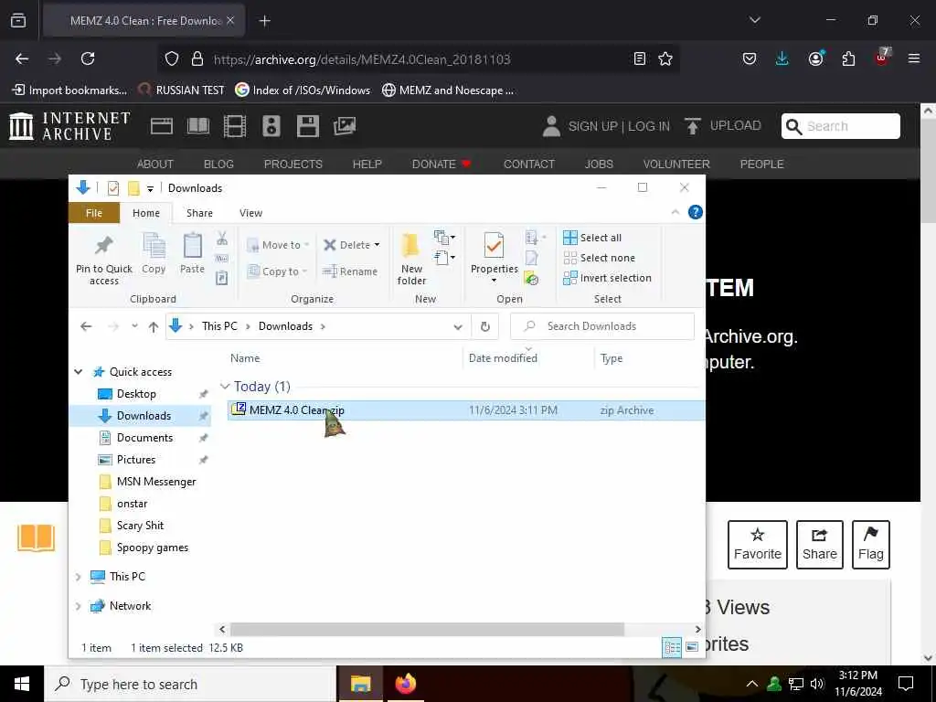
Task: Reload the archive.org page
Action: pos(88,58)
